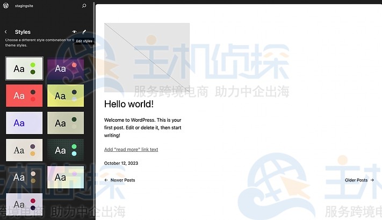The image size is (382, 220).
Task: Click the Edit styles pencil icon
Action: 84,32
